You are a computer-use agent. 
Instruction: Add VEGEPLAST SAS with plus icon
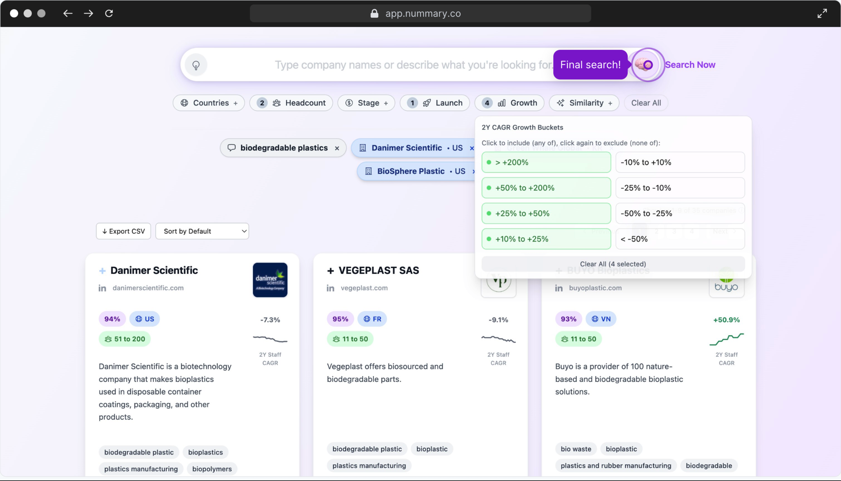[x=330, y=271]
